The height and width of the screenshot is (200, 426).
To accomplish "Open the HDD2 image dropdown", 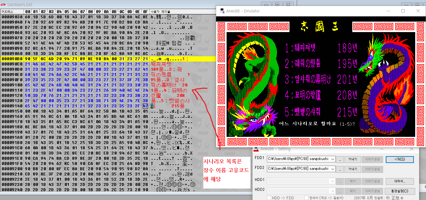I will click(x=333, y=191).
